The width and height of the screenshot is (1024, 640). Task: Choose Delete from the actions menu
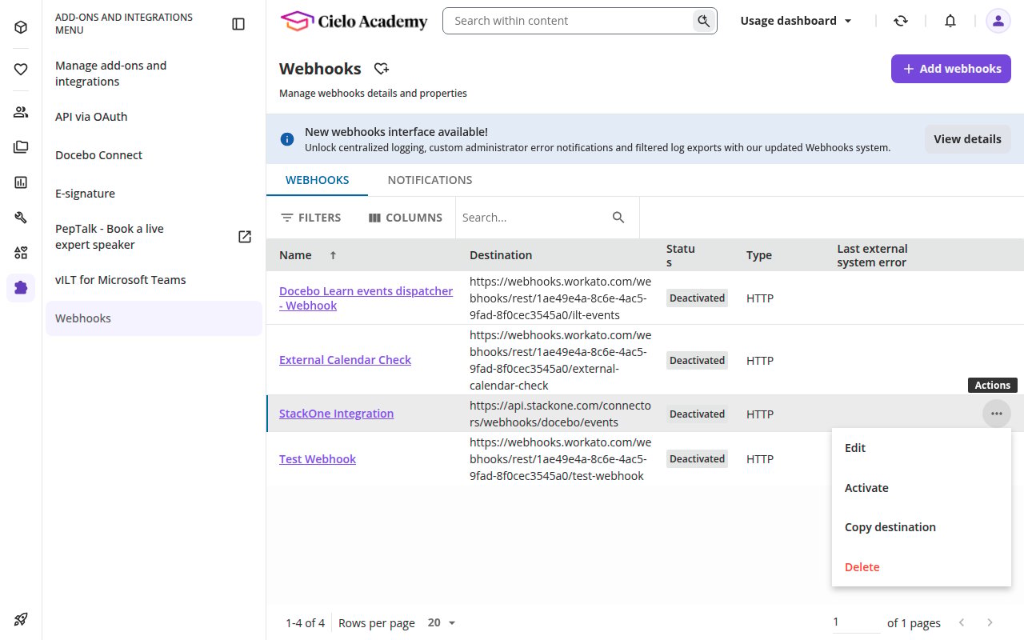[x=922, y=567]
